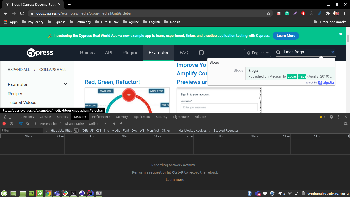
Task: Import a HAR file using the upload arrow
Action: 114,124
